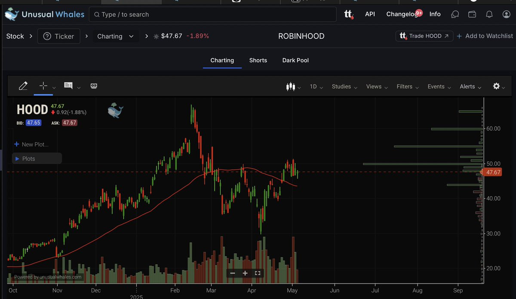Image resolution: width=516 pixels, height=299 pixels.
Task: Click New Plot... button
Action: (x=31, y=144)
